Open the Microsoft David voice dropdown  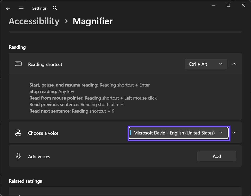click(179, 133)
